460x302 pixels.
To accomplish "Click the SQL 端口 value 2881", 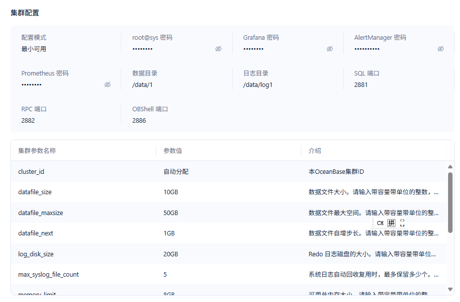I will 361,85.
